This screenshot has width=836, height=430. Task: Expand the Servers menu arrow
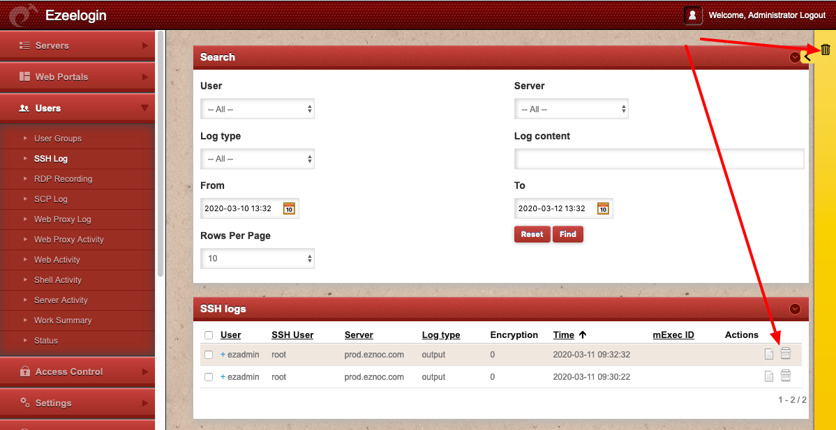pyautogui.click(x=145, y=46)
